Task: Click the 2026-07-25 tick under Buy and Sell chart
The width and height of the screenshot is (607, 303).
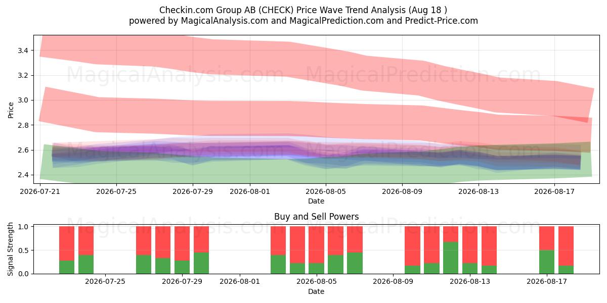Action: (x=105, y=282)
